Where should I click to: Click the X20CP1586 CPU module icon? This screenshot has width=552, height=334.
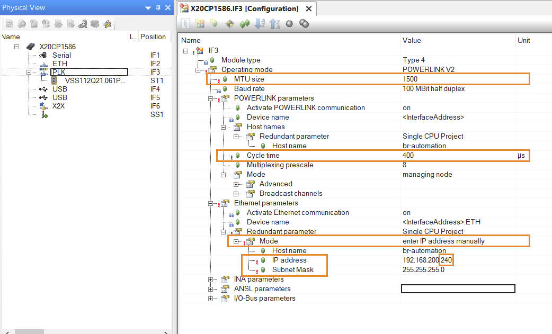tap(31, 47)
